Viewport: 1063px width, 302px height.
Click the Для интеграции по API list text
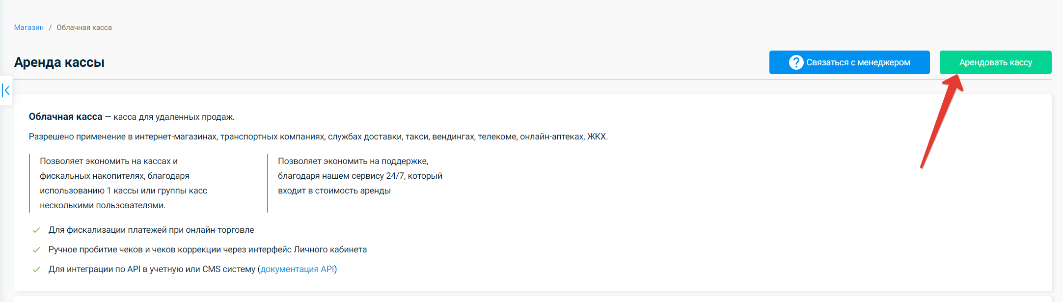[192, 269]
